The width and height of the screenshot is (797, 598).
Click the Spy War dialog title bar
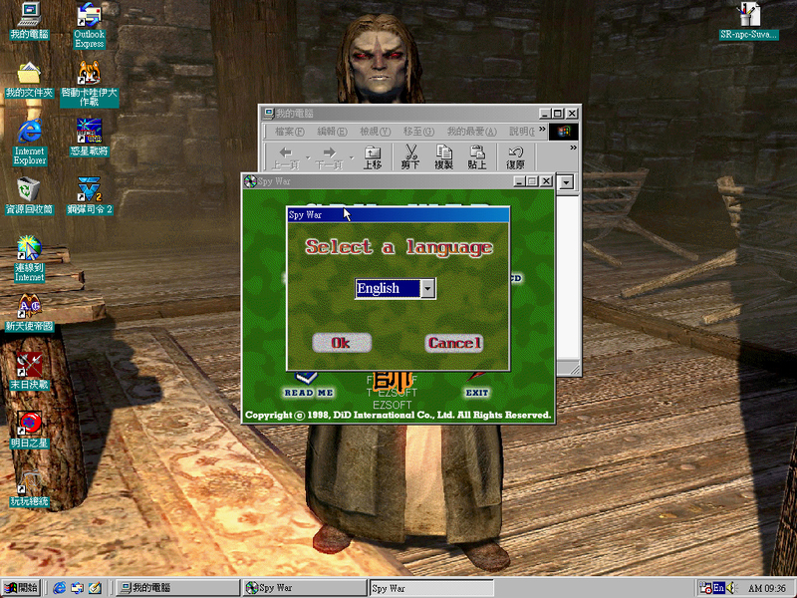pos(398,214)
